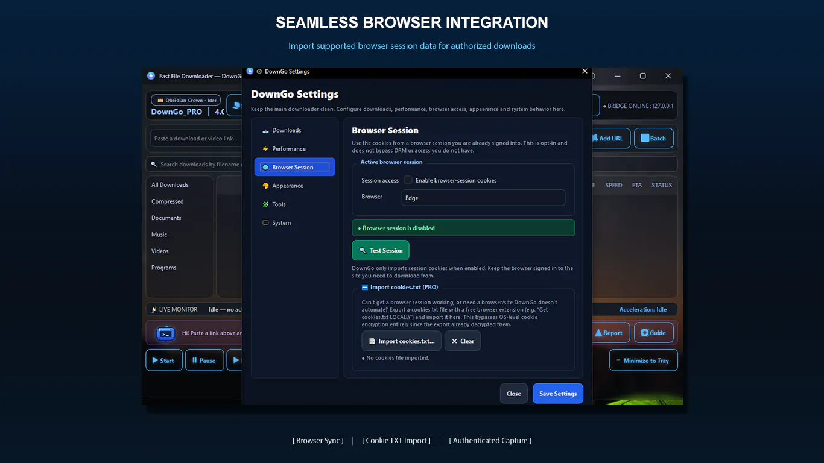Screen dimensions: 824x463
Task: Click the Obsidian Crown theme badge
Action: [x=186, y=101]
